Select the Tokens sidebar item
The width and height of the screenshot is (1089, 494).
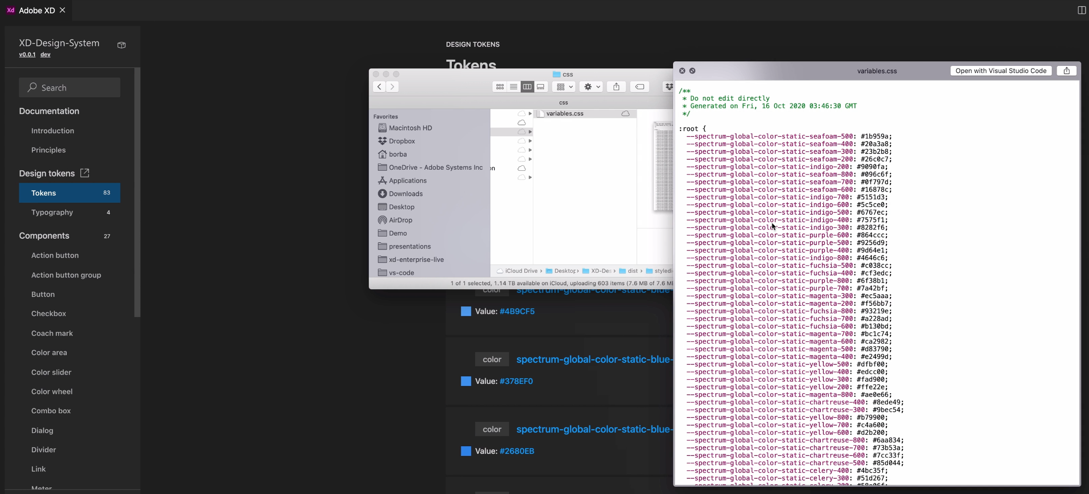click(x=69, y=193)
